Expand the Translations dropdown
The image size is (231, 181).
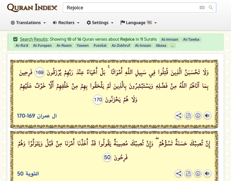(x=28, y=23)
